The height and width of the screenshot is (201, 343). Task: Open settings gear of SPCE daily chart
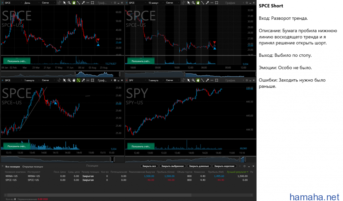[x=115, y=2]
